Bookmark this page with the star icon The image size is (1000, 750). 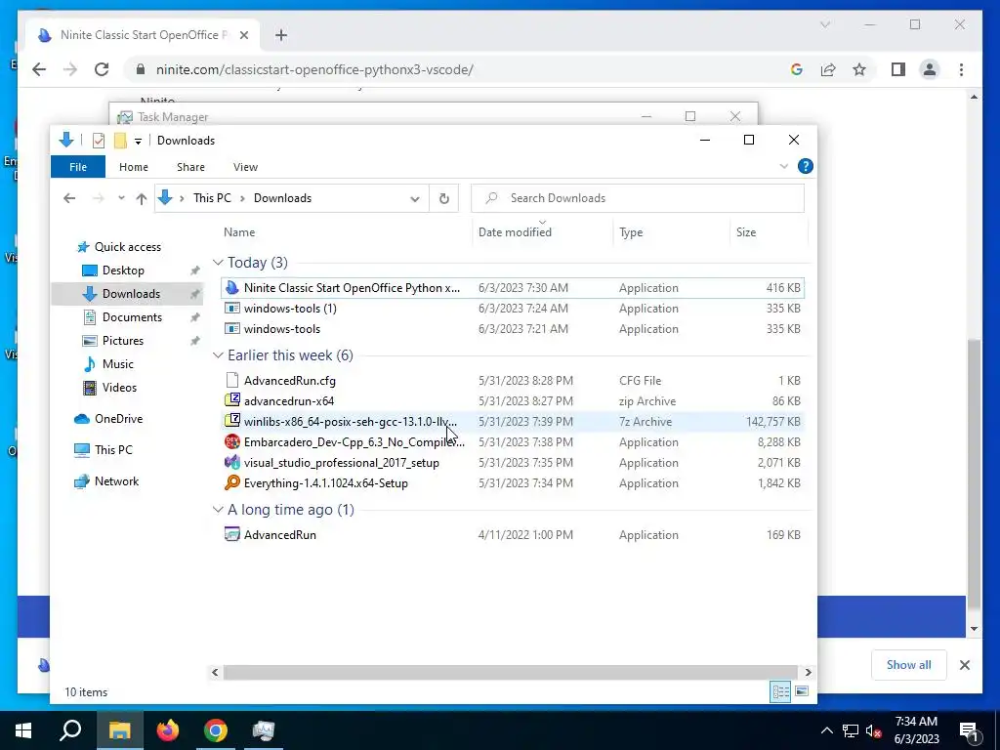(x=859, y=69)
